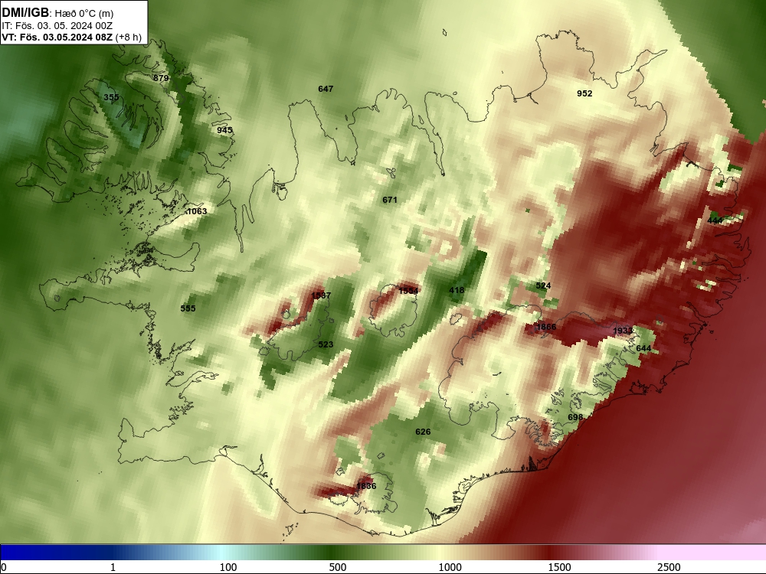Click the 647 value on the map

pyautogui.click(x=326, y=89)
